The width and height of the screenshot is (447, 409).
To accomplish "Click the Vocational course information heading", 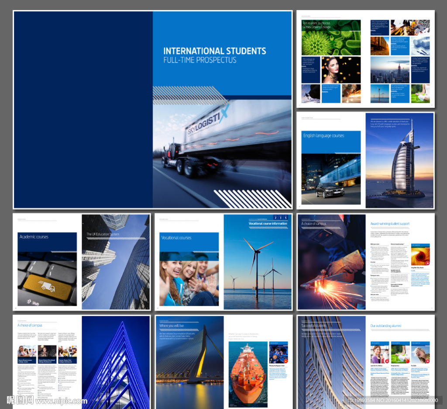I will (x=268, y=223).
